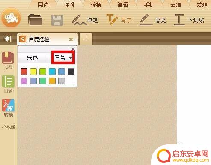Switch to the 注释 ribbon tab
Screen dimensions: 211x165
pos(69,5)
